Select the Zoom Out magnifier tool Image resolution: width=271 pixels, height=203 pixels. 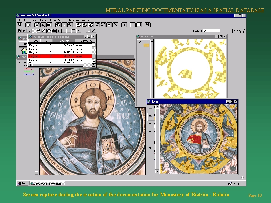(44, 31)
